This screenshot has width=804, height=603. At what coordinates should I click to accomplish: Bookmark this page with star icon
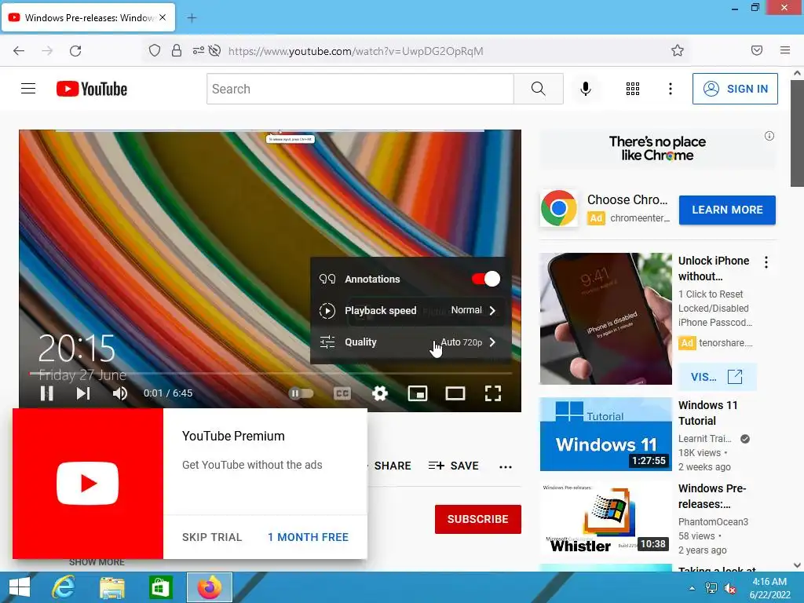[x=678, y=50]
